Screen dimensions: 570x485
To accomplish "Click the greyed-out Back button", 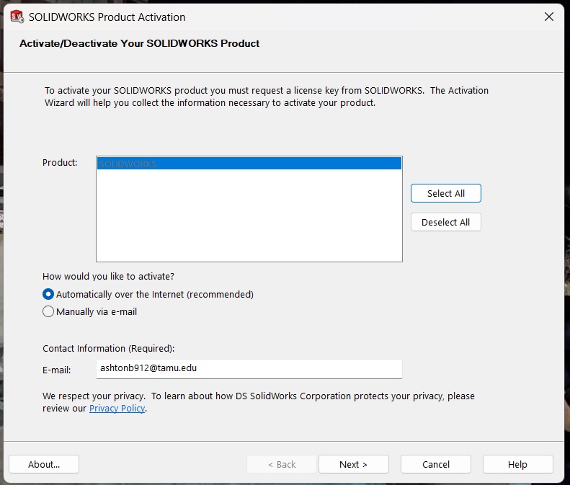I will tap(282, 464).
